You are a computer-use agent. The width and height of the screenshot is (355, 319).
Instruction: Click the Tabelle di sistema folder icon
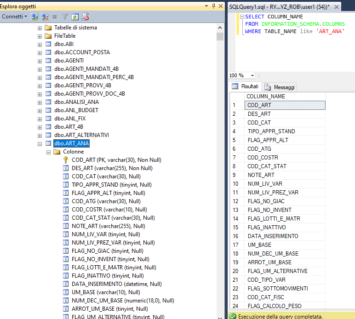[48, 28]
